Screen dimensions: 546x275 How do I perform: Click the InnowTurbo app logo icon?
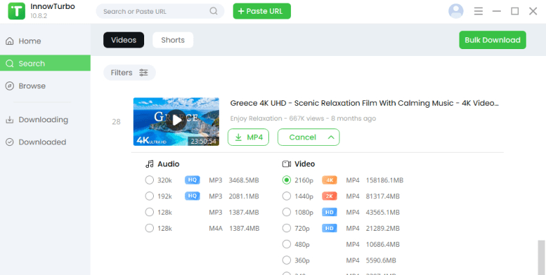coord(17,11)
